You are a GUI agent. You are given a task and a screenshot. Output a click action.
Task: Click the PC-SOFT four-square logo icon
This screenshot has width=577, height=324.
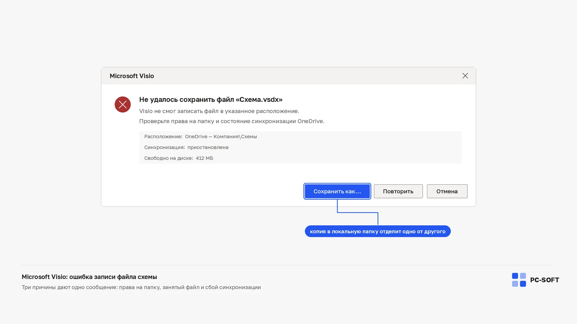tap(519, 280)
